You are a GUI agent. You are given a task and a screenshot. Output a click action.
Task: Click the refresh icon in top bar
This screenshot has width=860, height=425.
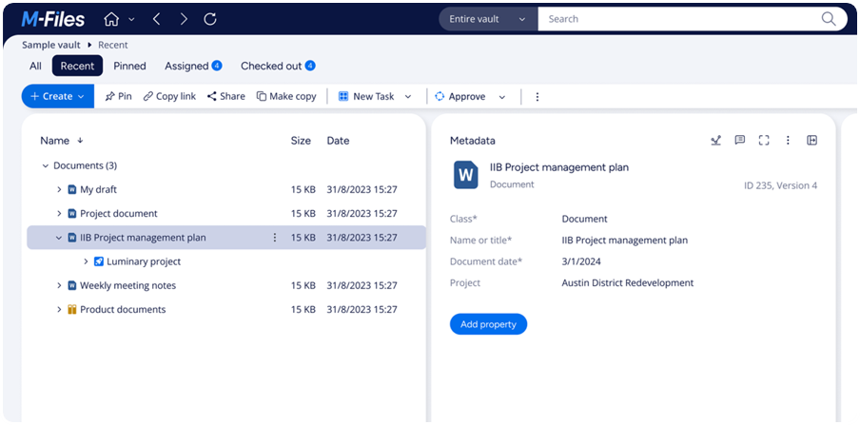[x=210, y=19]
